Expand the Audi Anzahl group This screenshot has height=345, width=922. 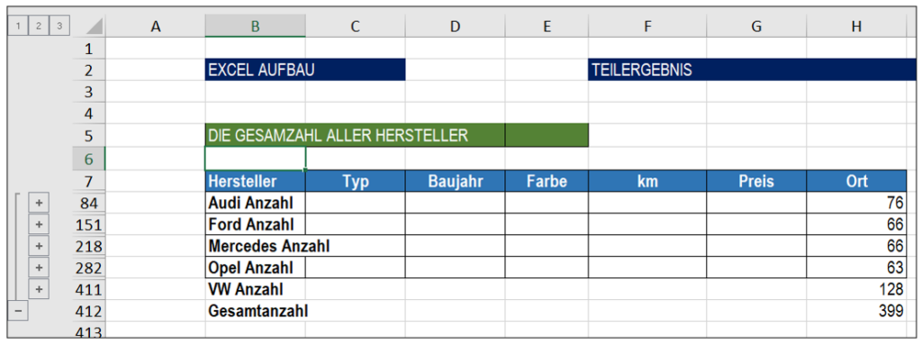39,203
